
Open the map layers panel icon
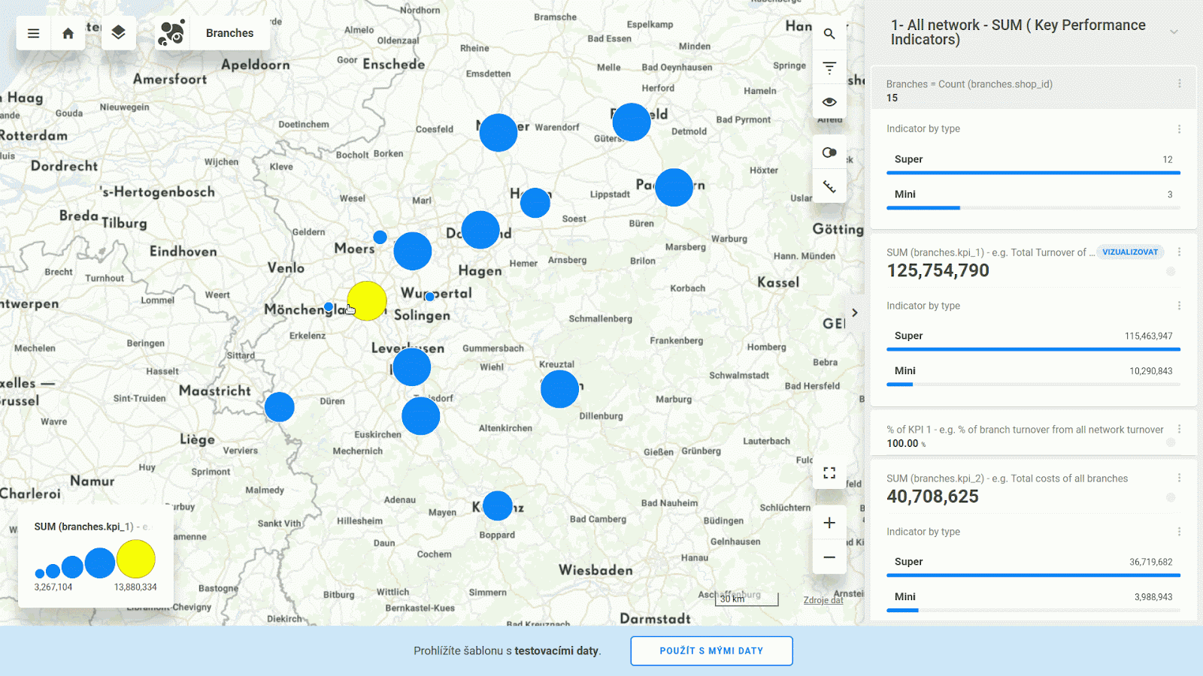pyautogui.click(x=118, y=33)
